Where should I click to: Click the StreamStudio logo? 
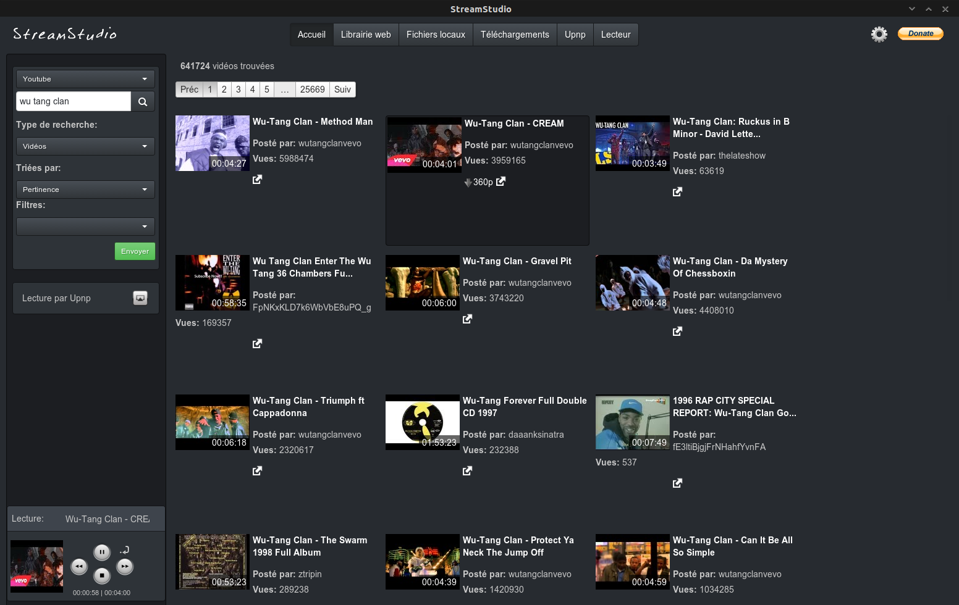click(65, 34)
